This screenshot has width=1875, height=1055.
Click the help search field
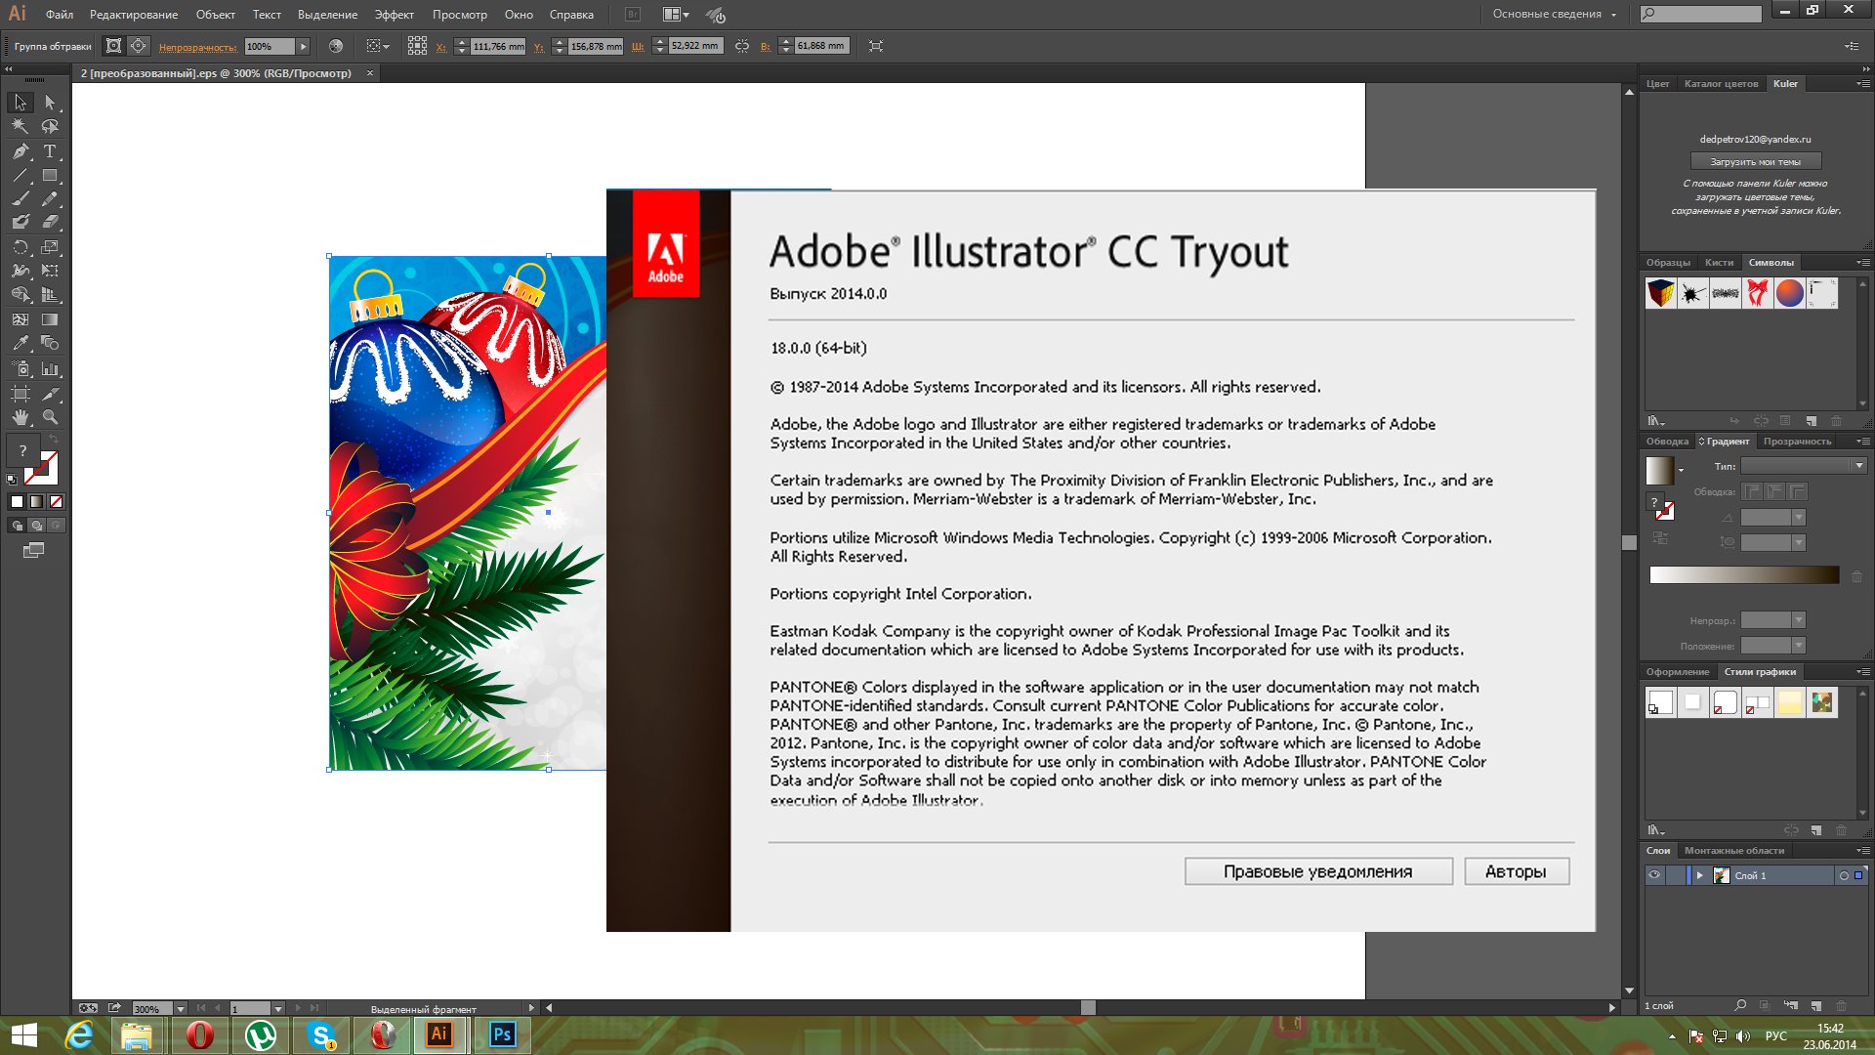pos(1700,14)
